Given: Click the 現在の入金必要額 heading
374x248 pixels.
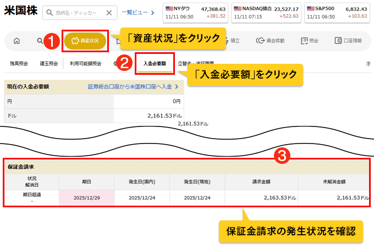Looking at the screenshot, I should tap(28, 86).
